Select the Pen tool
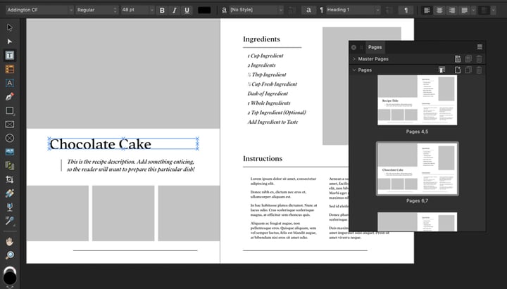The width and height of the screenshot is (507, 289). pyautogui.click(x=9, y=96)
